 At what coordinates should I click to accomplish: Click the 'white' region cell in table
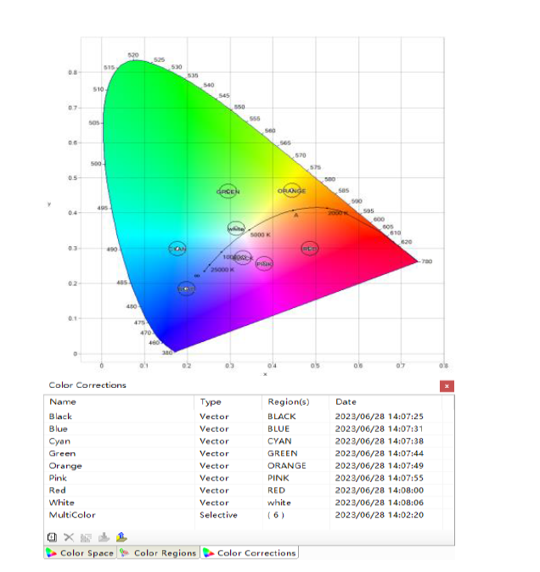tap(279, 502)
